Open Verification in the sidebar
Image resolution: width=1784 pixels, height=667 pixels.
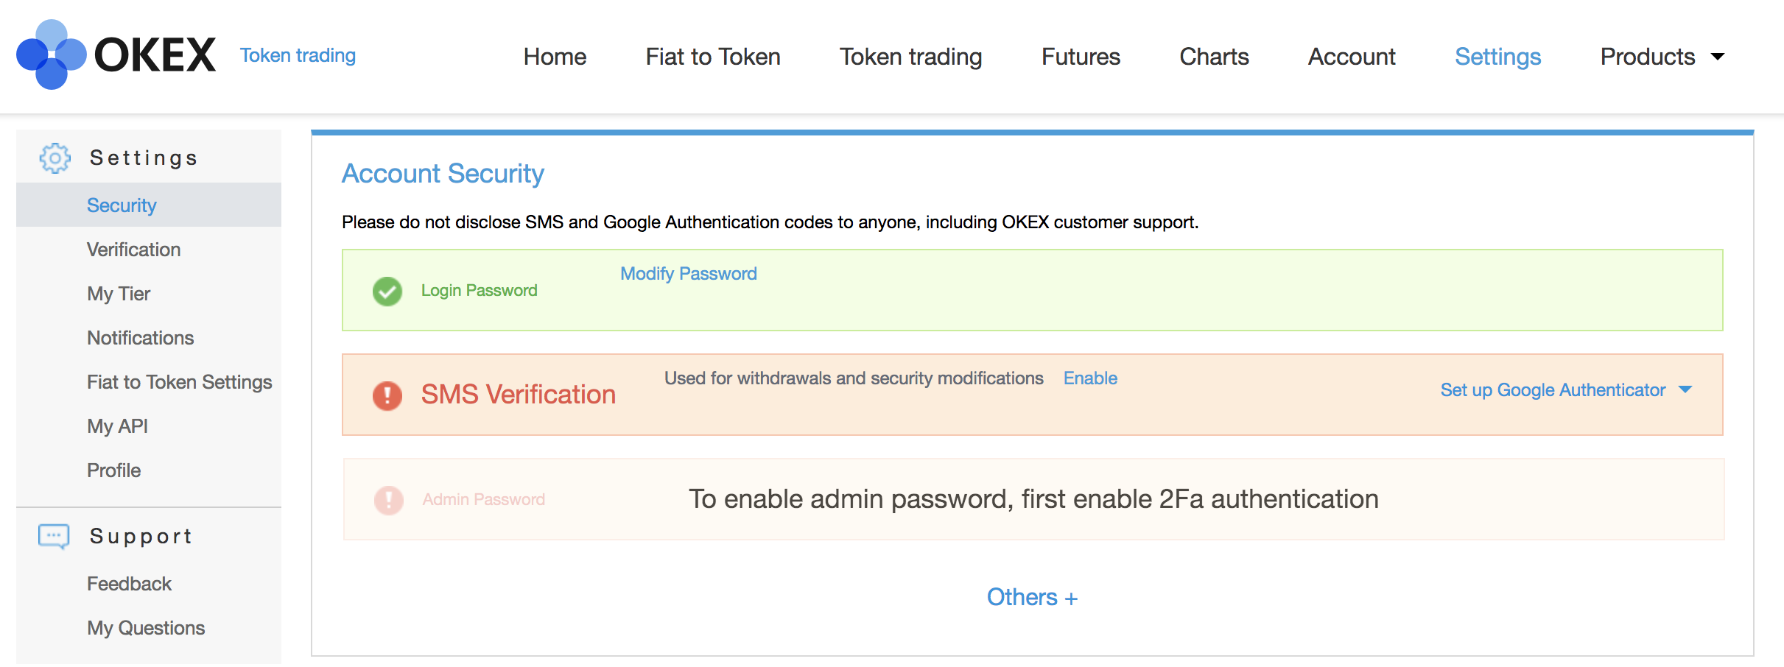click(x=133, y=250)
